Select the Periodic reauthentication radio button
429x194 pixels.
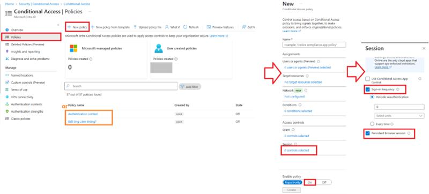pos(372,97)
